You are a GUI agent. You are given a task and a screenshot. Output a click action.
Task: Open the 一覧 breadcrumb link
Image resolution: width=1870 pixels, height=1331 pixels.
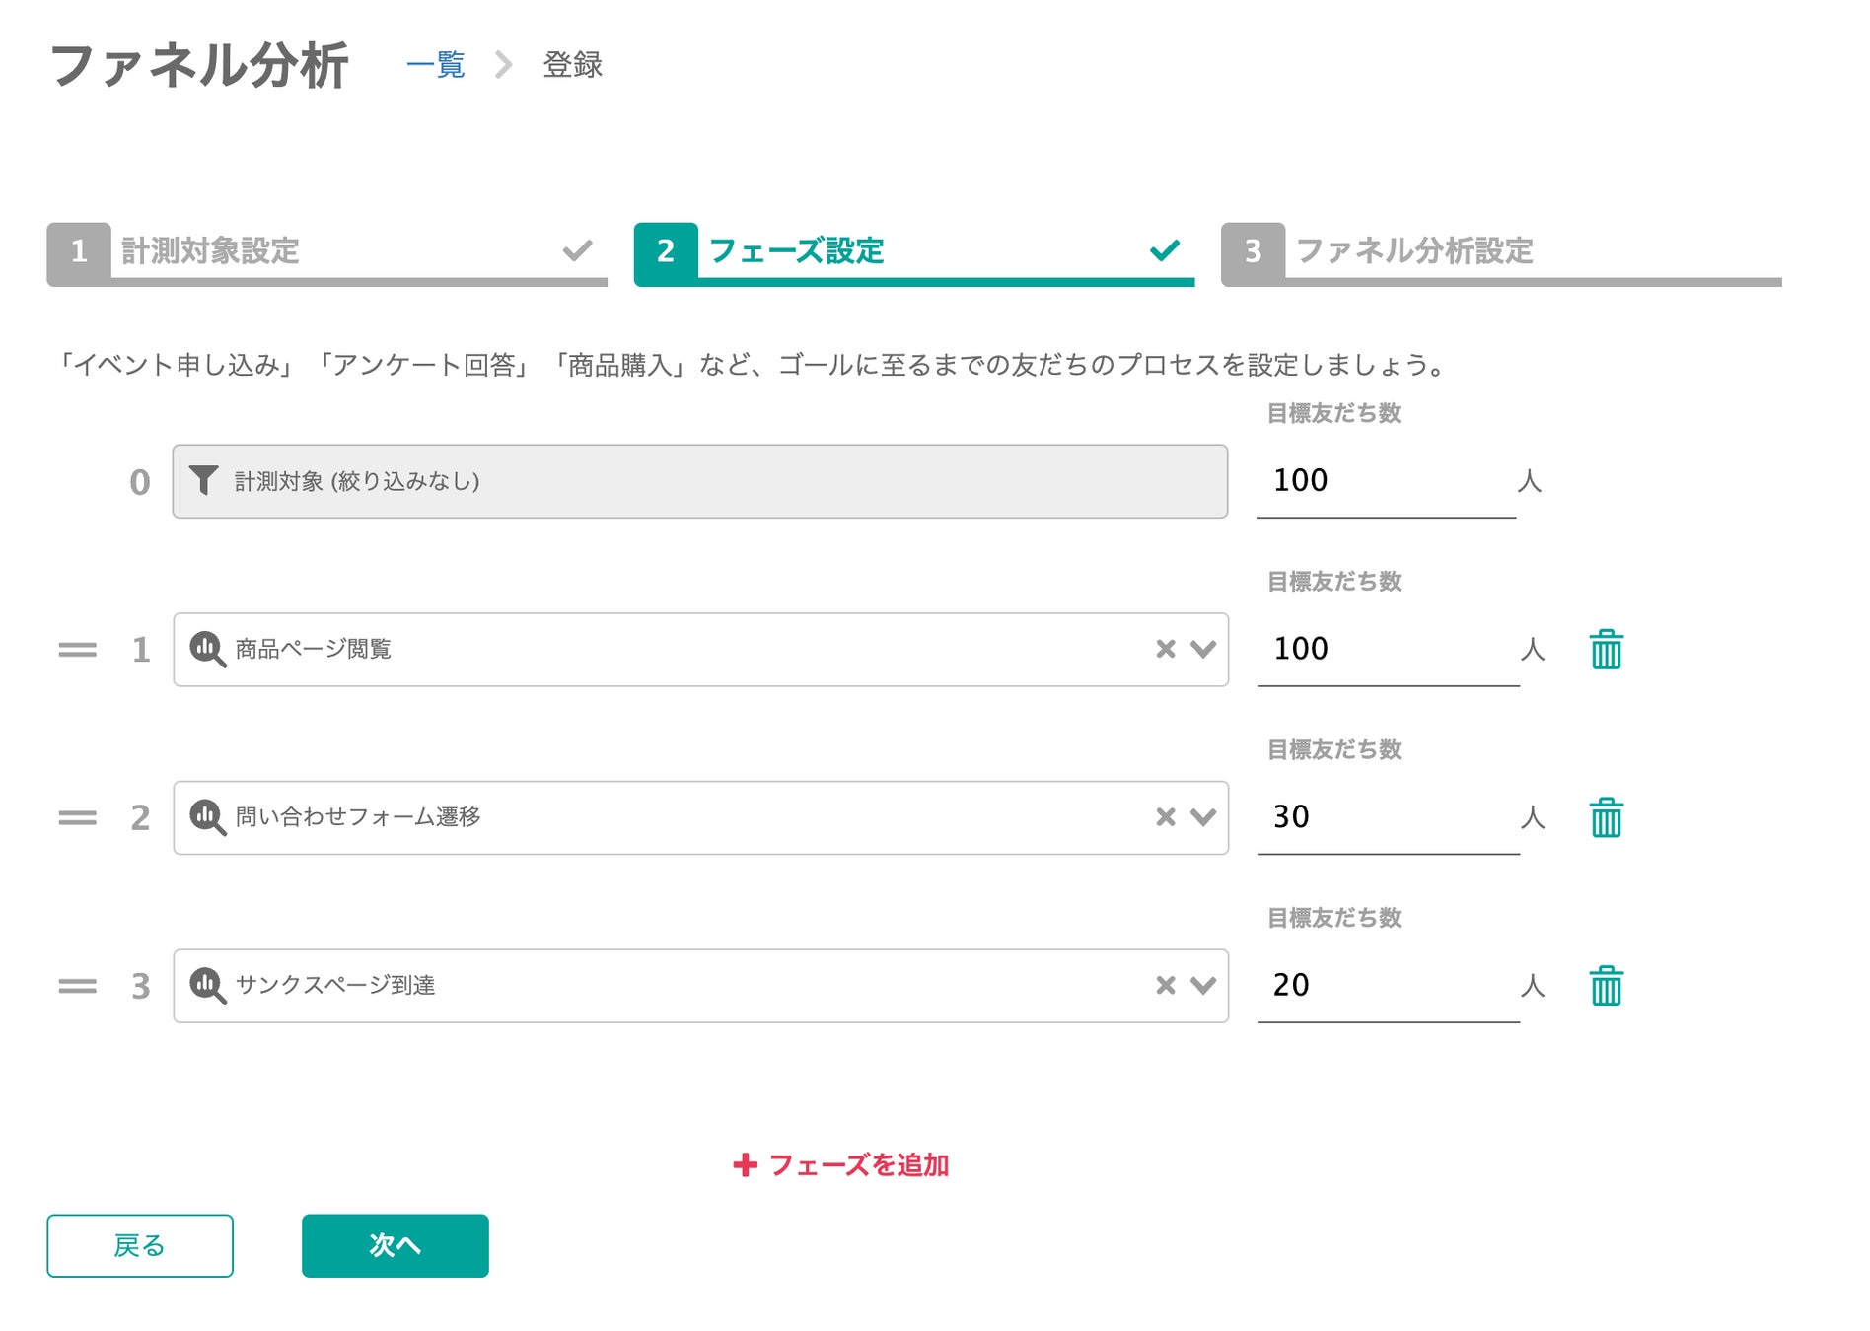pos(435,65)
